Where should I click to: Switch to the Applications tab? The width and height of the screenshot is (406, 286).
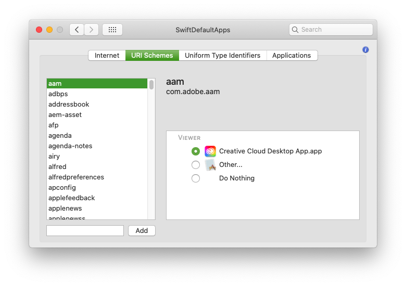(x=291, y=55)
